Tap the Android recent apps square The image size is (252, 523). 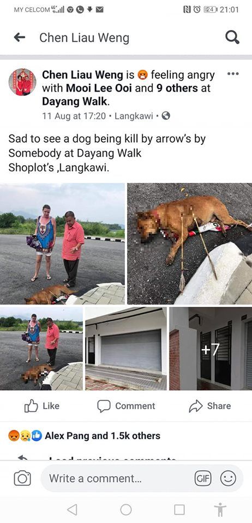(179, 510)
